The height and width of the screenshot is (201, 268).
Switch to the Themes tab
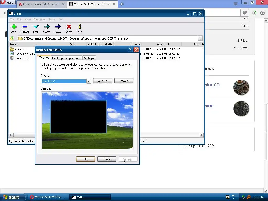44,58
